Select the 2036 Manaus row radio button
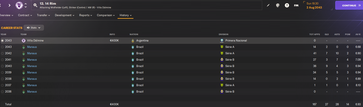 (x=3, y=92)
